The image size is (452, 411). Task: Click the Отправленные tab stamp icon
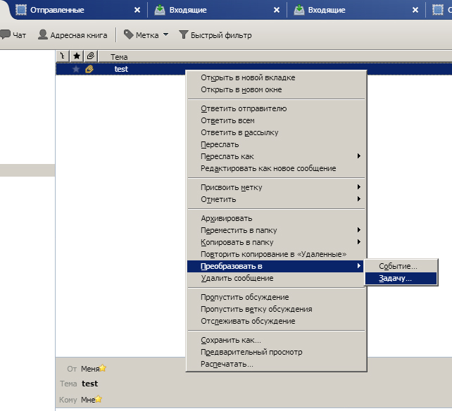(21, 10)
